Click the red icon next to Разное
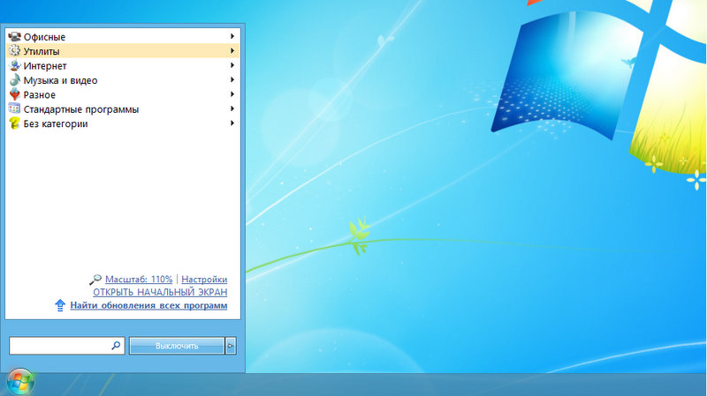Screen dimensions: 707x396 click(x=14, y=94)
